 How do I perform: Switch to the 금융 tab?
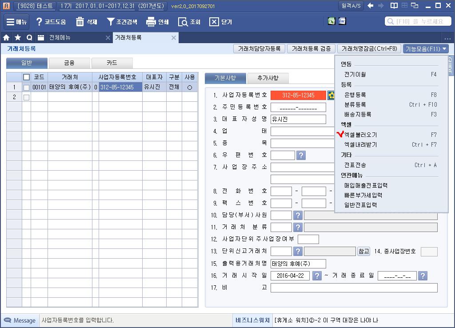tap(69, 63)
